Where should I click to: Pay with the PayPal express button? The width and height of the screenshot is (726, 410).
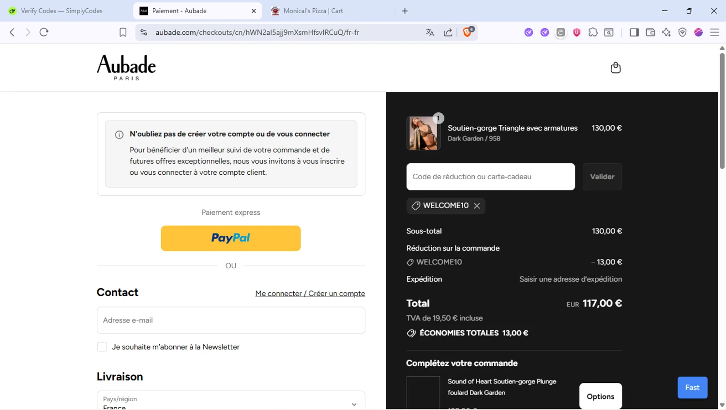[230, 238]
